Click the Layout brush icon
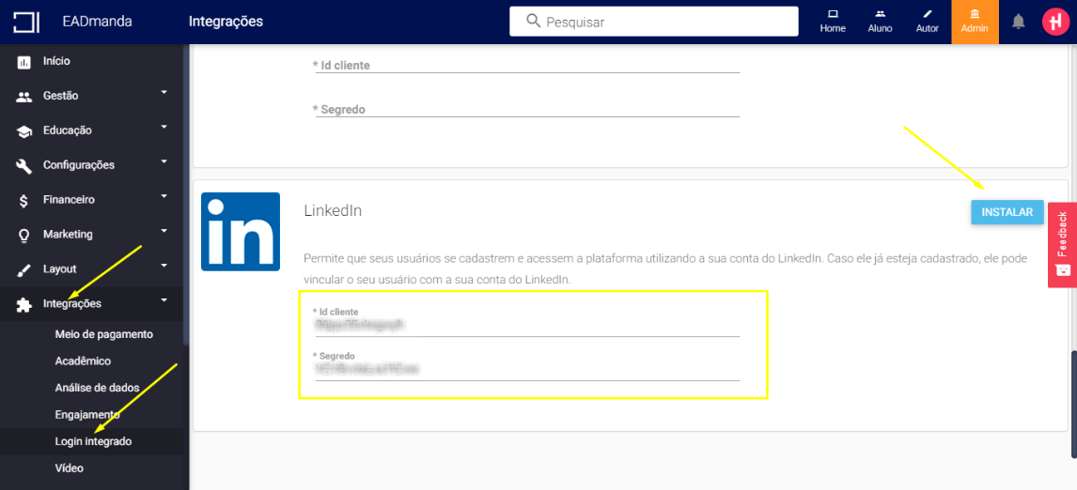This screenshot has width=1077, height=490. click(24, 269)
